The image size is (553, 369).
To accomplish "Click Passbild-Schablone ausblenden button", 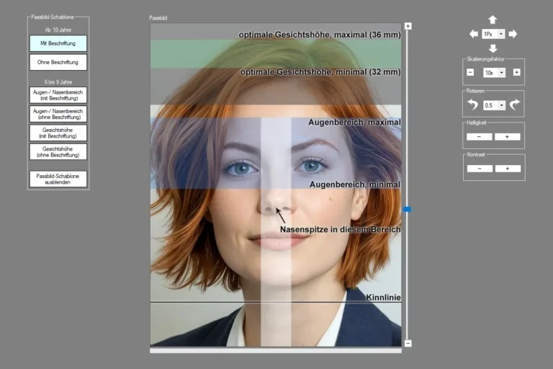I will 58,179.
